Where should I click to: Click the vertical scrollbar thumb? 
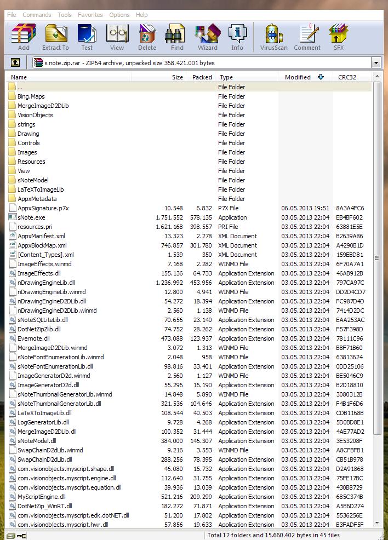coord(377,257)
